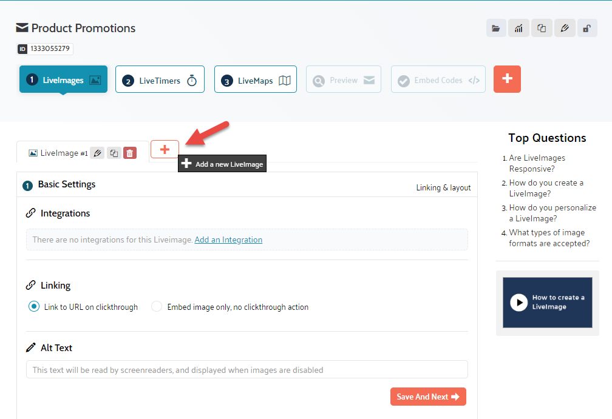
Task: Delete LiveImage #1 with trash icon
Action: coord(130,153)
